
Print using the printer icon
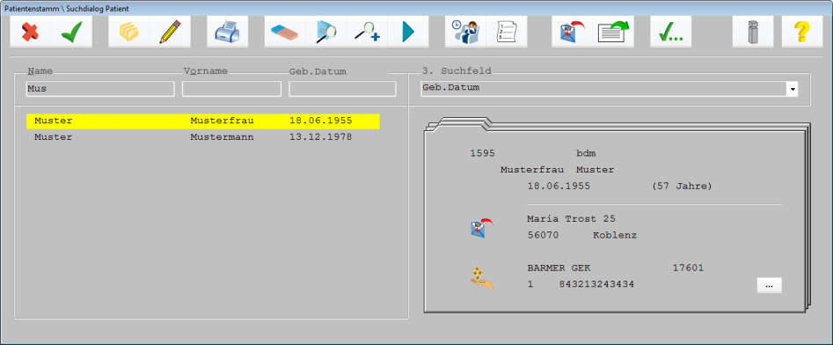227,32
